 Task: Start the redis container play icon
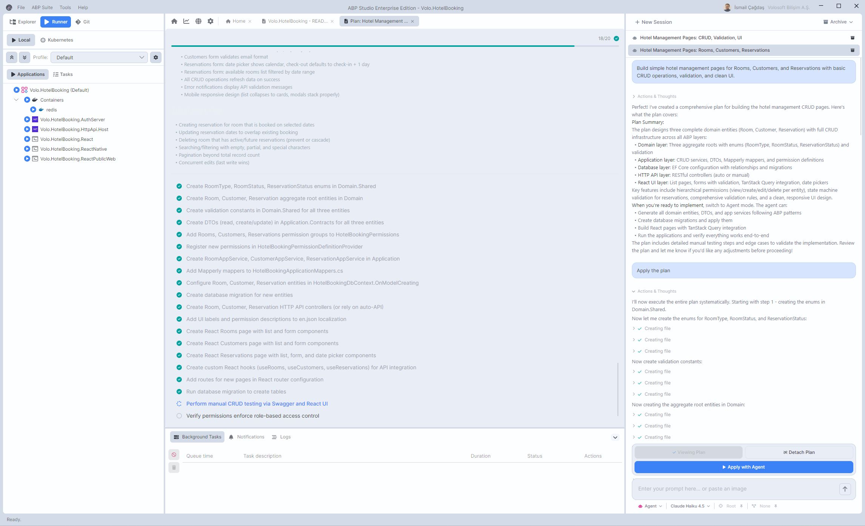[33, 110]
